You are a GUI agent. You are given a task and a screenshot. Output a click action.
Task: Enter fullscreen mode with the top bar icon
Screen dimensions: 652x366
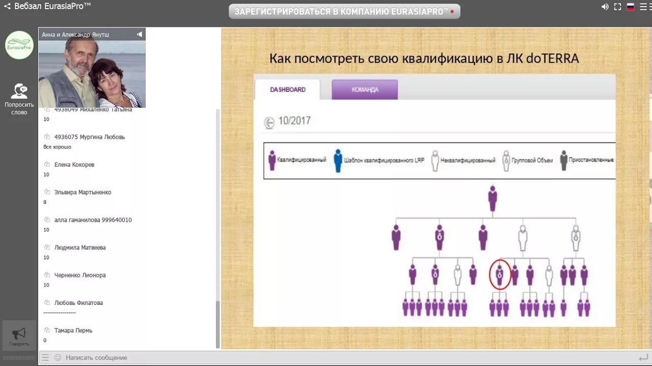tap(617, 7)
